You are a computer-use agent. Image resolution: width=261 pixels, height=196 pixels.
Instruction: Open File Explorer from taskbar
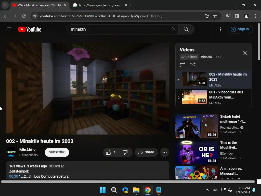[x=136, y=190]
